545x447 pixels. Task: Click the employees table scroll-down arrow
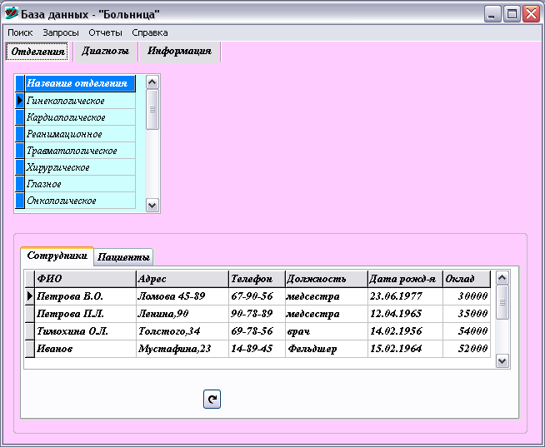point(502,360)
